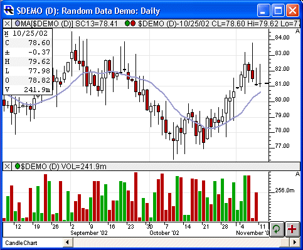Click September '02 on the time axis

coord(89,233)
